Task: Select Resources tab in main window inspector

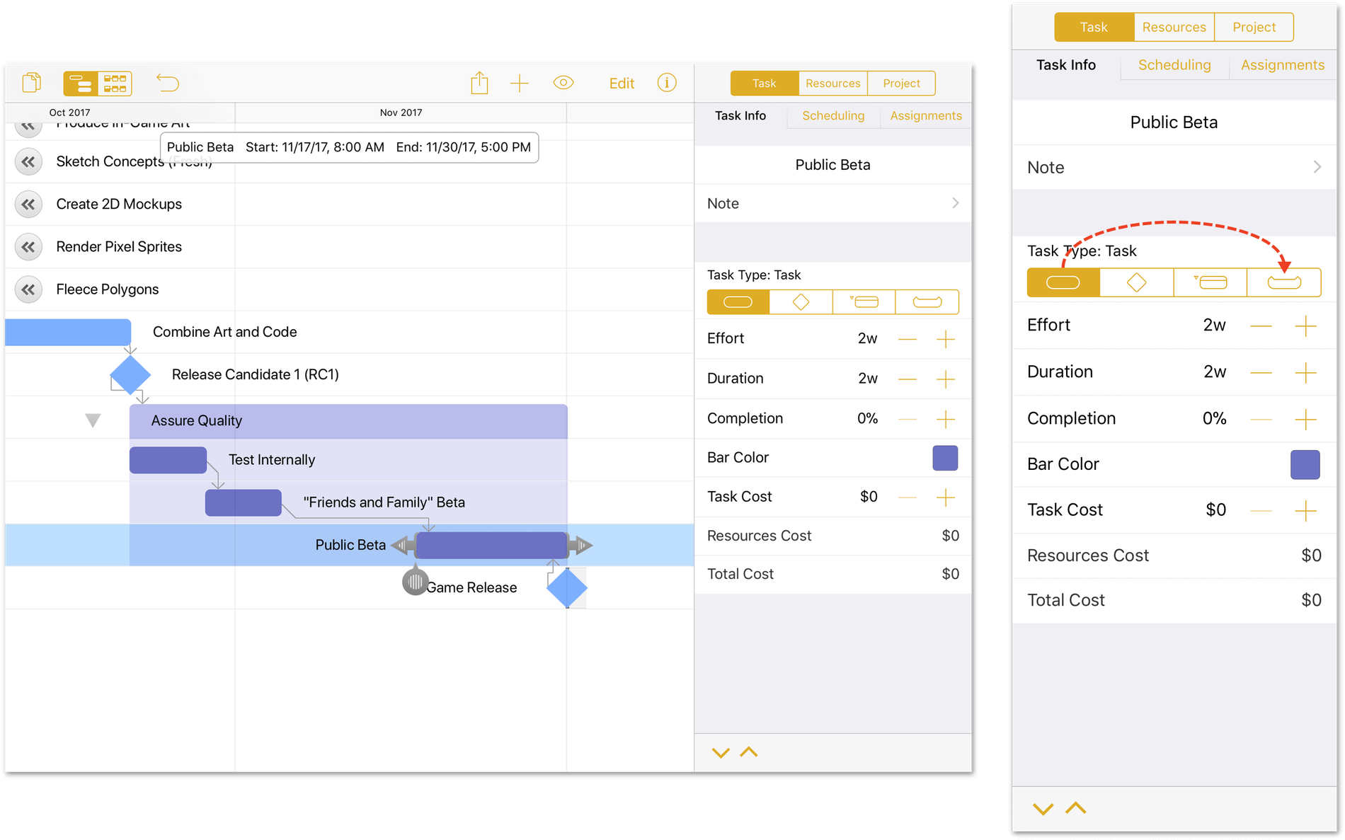Action: tap(833, 83)
